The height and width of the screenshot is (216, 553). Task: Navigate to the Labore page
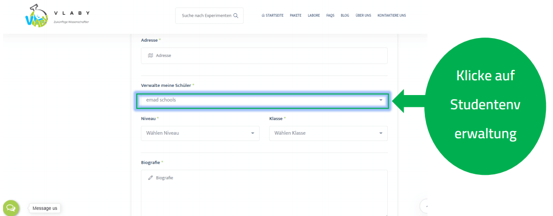[x=314, y=15]
